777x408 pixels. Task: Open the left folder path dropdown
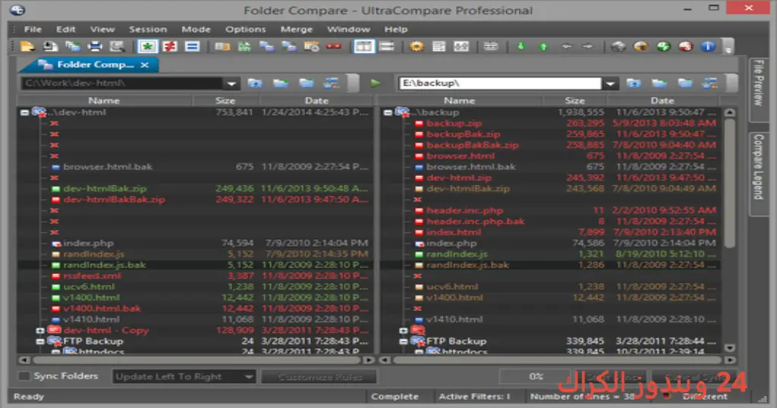coord(231,83)
